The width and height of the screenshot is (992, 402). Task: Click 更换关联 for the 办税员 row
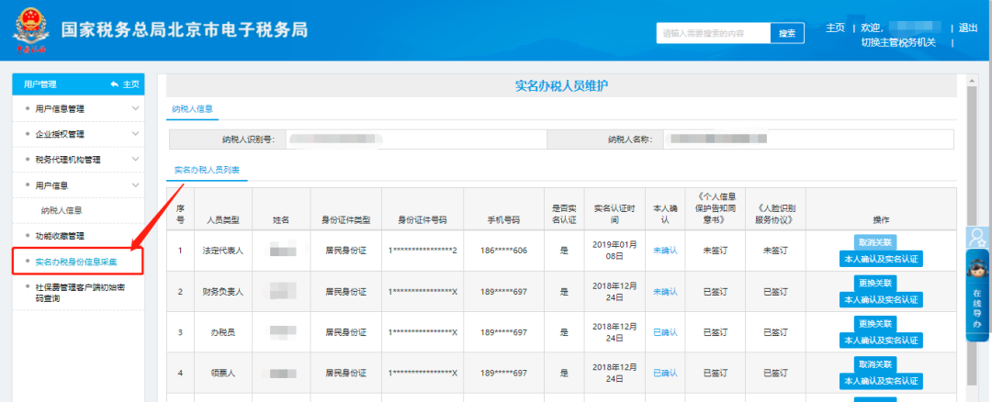pyautogui.click(x=875, y=324)
